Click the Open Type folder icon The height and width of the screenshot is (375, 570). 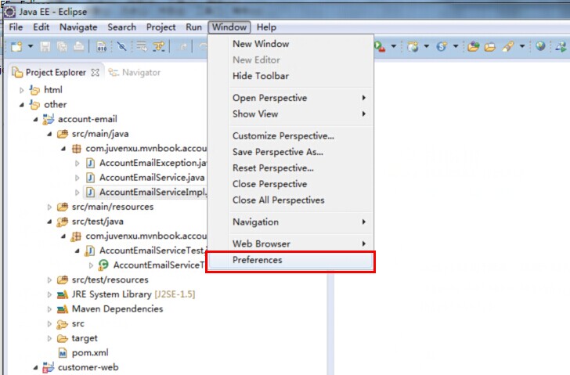coord(473,46)
